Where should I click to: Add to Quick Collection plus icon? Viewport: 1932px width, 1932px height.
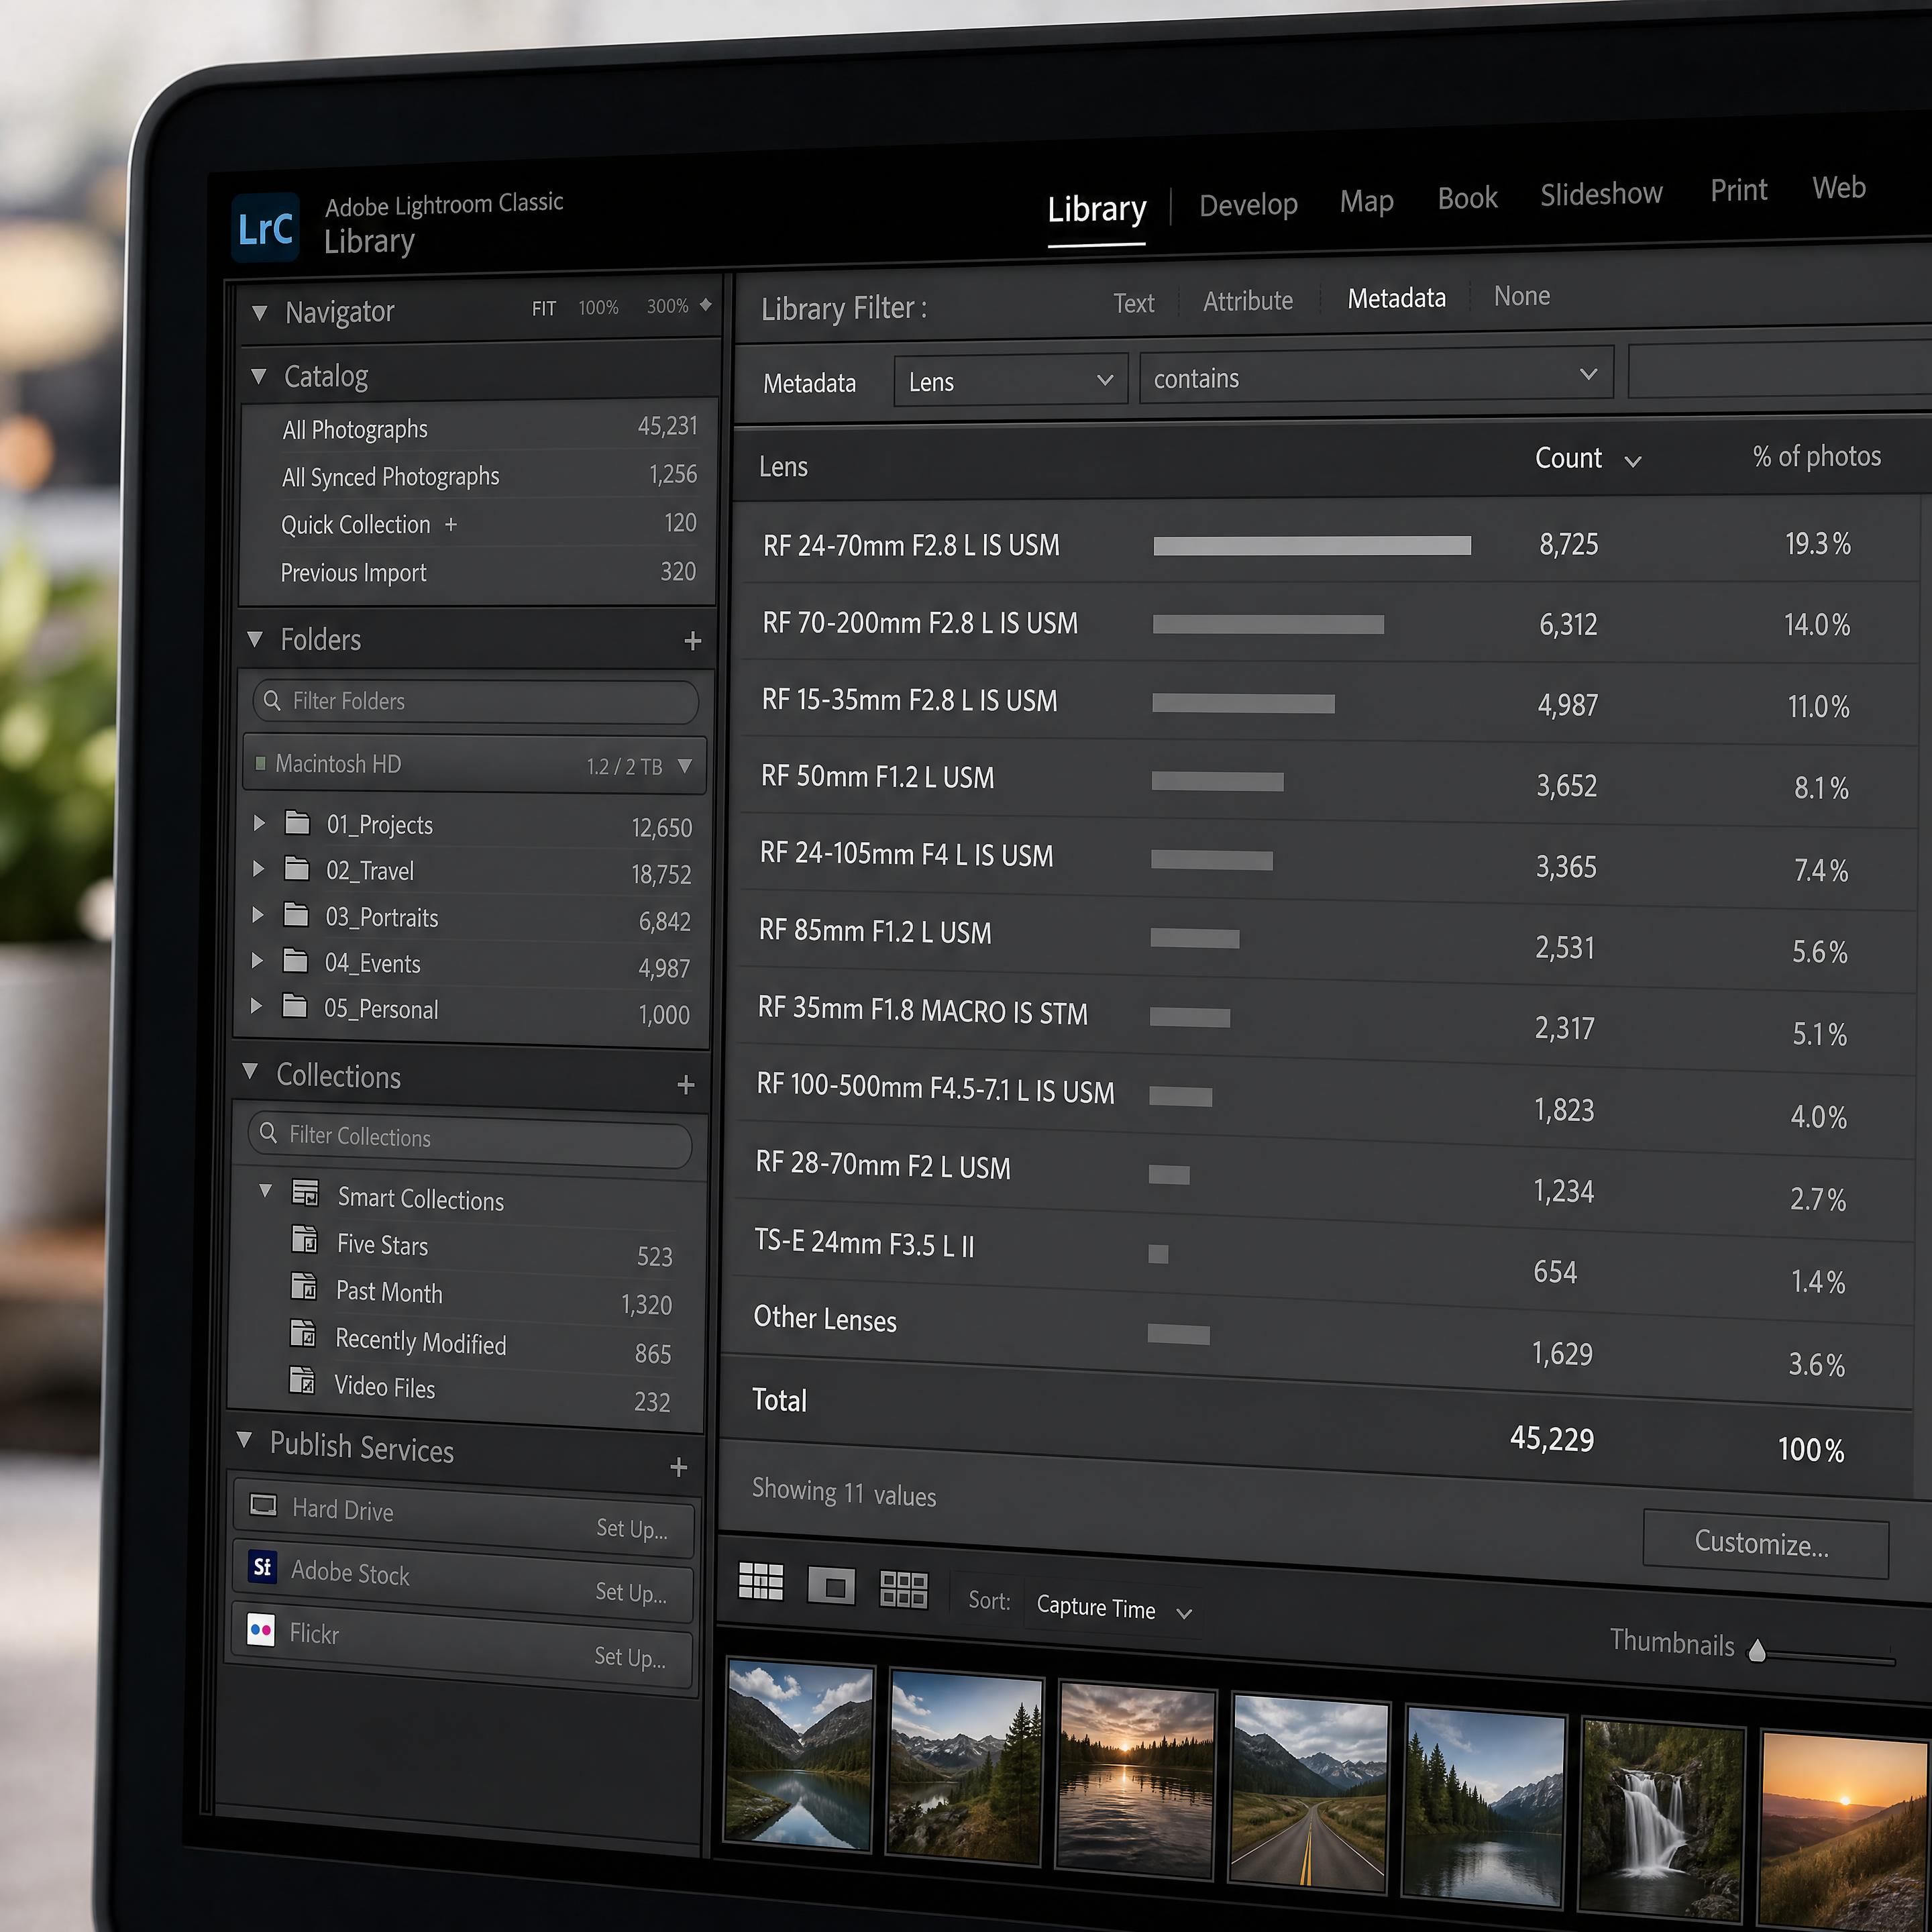[x=450, y=524]
